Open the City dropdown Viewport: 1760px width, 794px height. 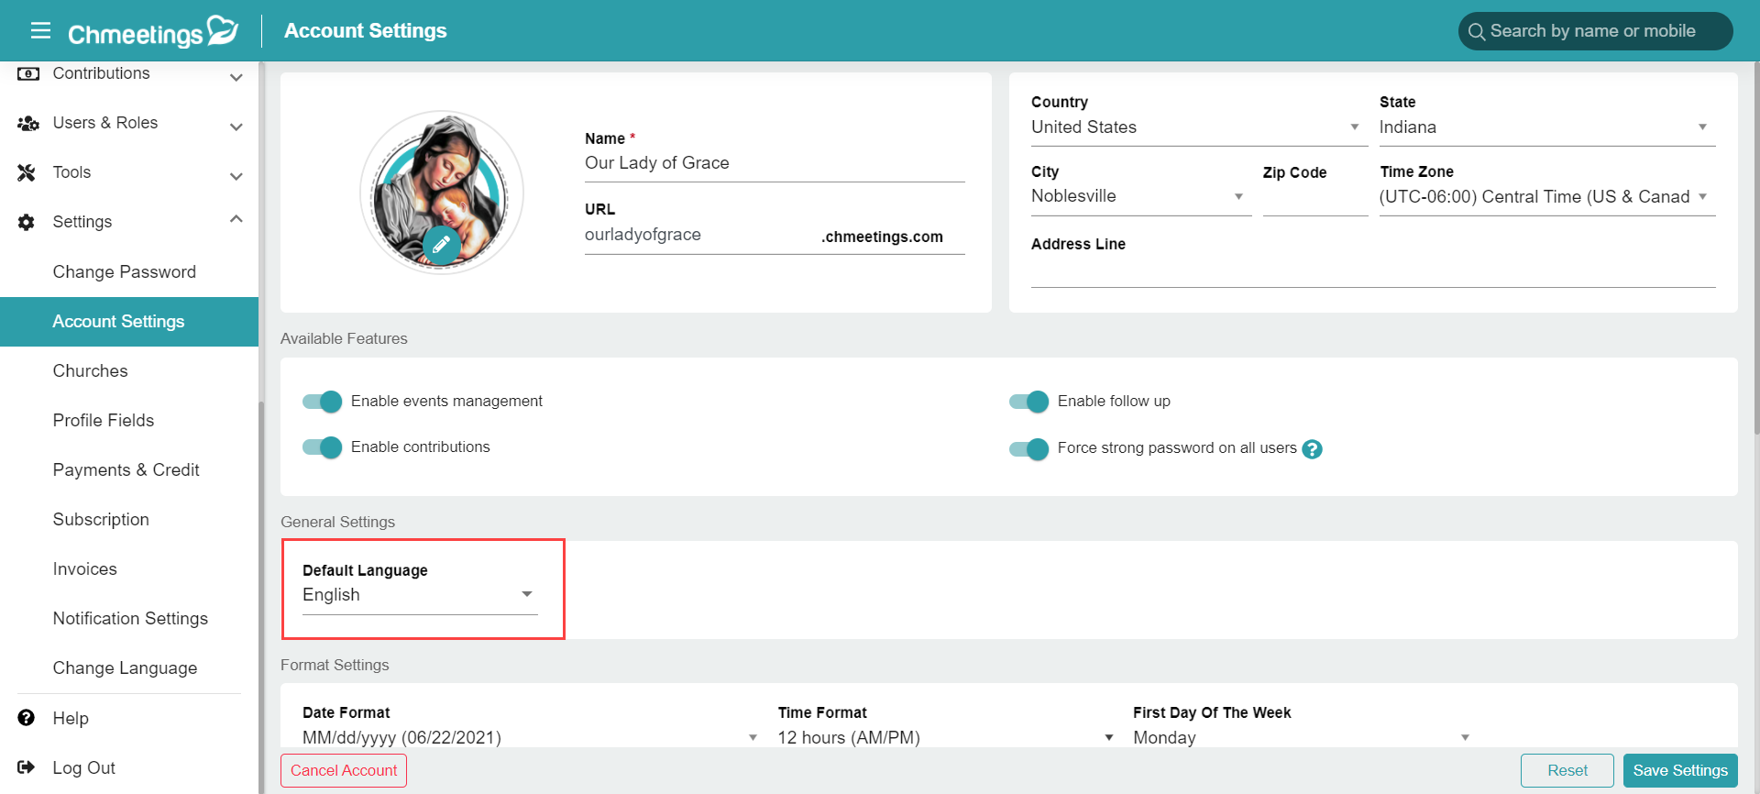point(1141,196)
